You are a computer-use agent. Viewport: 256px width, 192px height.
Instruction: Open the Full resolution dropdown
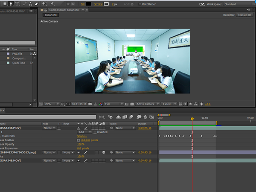point(113,104)
